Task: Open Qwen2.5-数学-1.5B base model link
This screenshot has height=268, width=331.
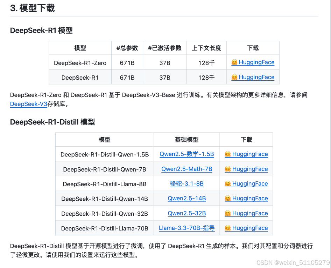Action: pyautogui.click(x=186, y=154)
